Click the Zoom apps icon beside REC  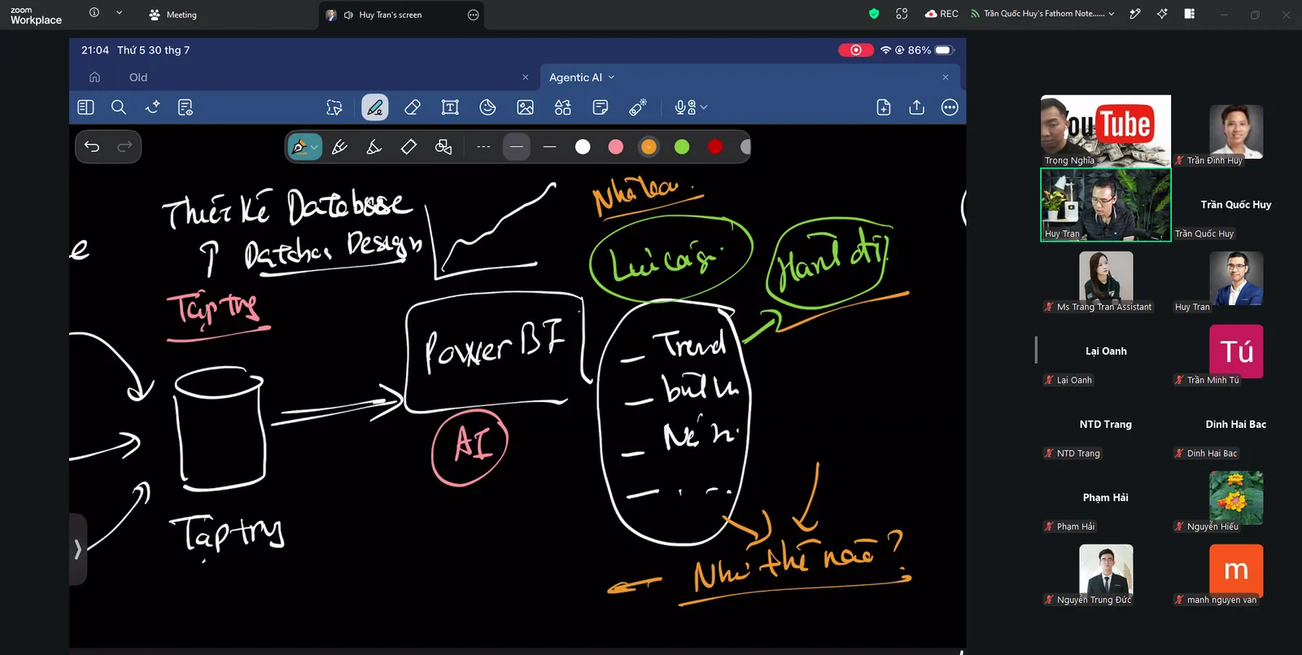click(902, 14)
